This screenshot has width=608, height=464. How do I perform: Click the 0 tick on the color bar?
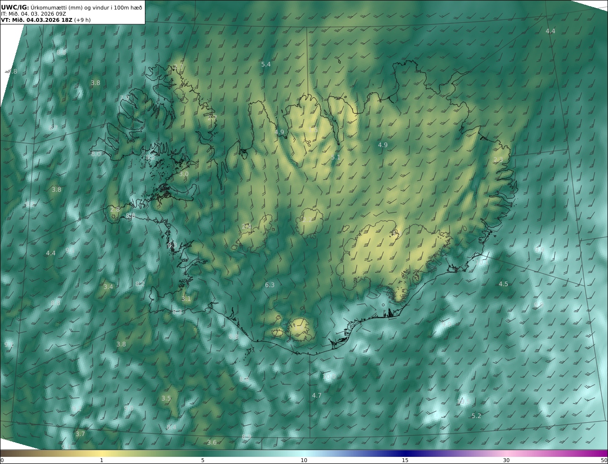pyautogui.click(x=2, y=460)
